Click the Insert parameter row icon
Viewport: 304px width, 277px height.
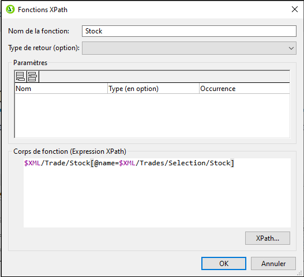pyautogui.click(x=32, y=77)
